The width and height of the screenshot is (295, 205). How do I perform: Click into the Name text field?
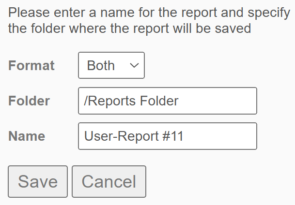(167, 136)
